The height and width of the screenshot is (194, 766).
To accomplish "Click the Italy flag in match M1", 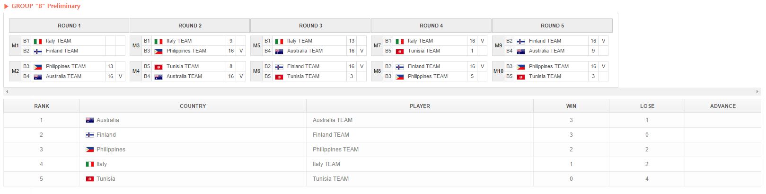I will coord(38,41).
